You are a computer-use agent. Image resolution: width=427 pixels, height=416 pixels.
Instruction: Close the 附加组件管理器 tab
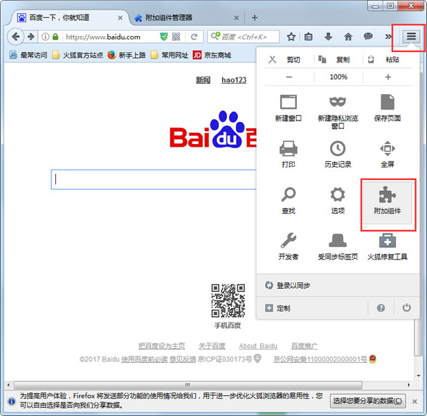point(237,18)
